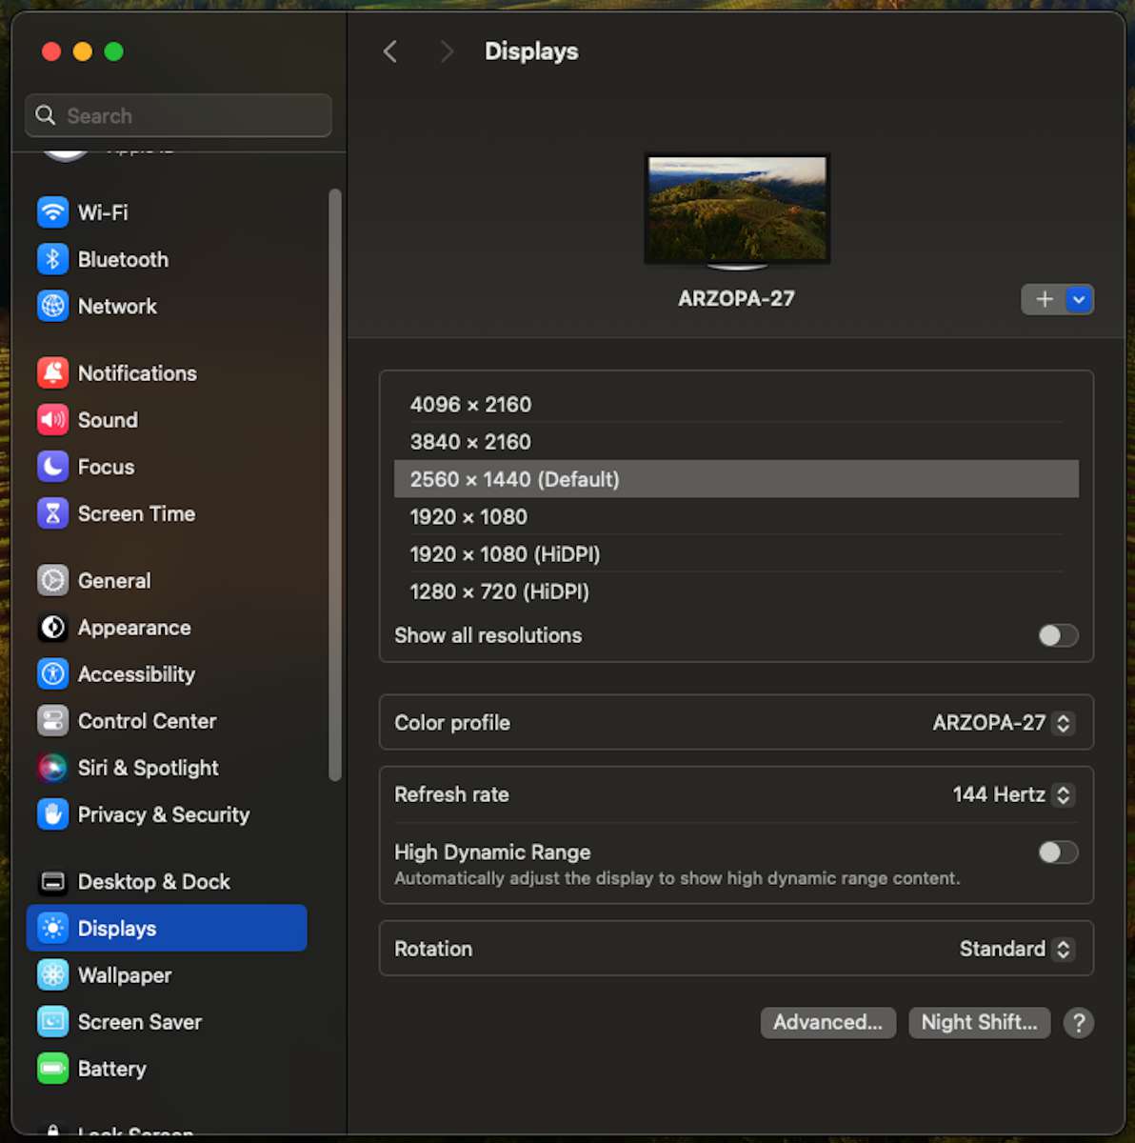1135x1143 pixels.
Task: Select the Screen Time hourglass icon
Action: coord(52,512)
